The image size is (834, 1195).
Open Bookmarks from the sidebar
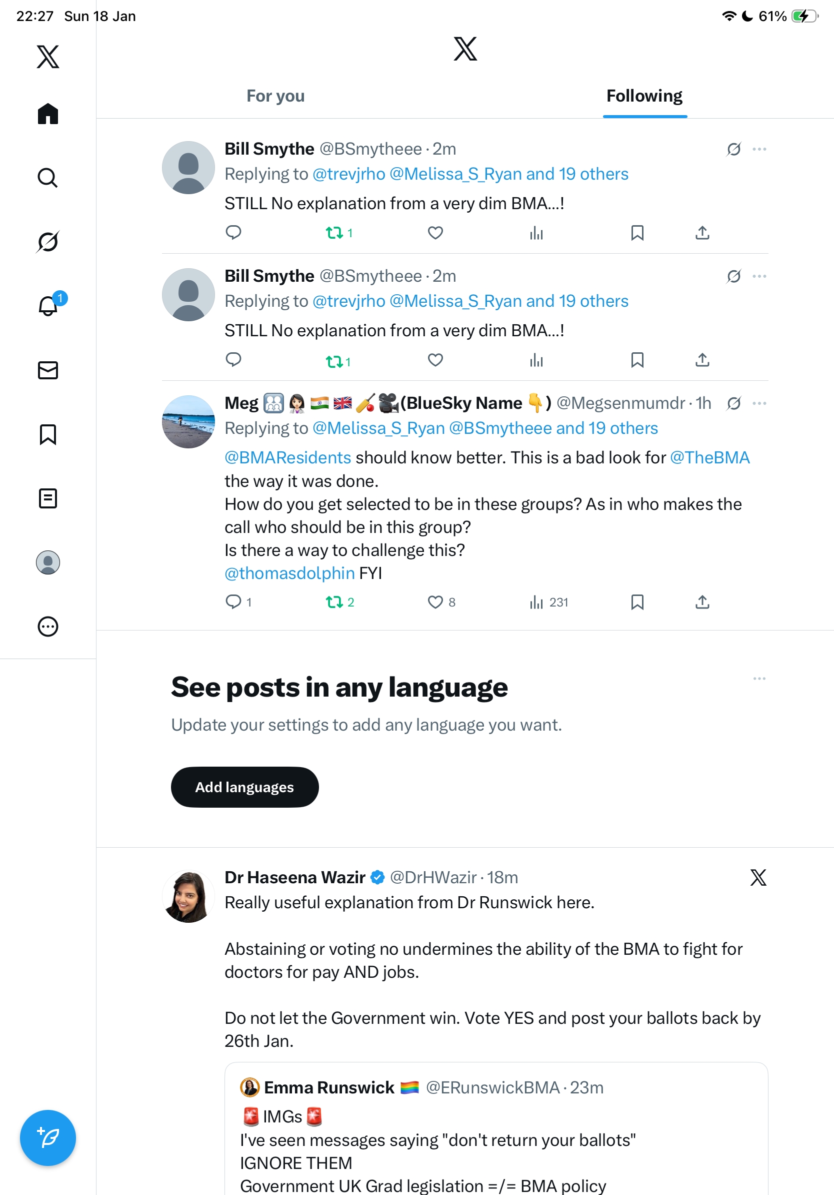click(x=48, y=434)
